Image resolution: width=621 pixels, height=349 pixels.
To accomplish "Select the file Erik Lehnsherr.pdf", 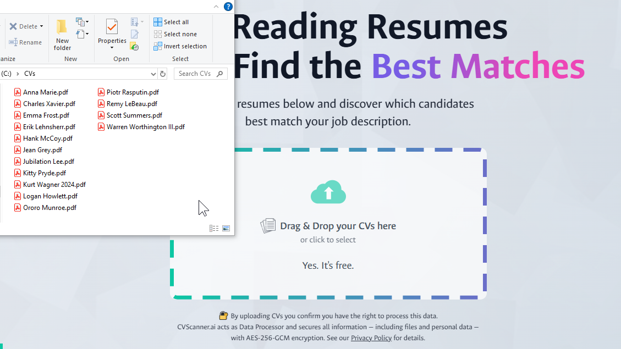I will tap(45, 126).
